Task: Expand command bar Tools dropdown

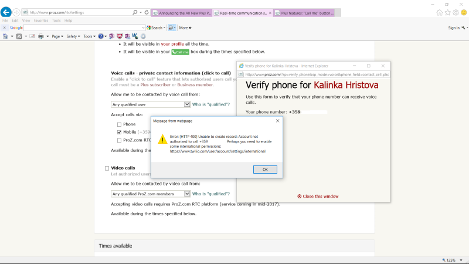Action: pyautogui.click(x=89, y=36)
